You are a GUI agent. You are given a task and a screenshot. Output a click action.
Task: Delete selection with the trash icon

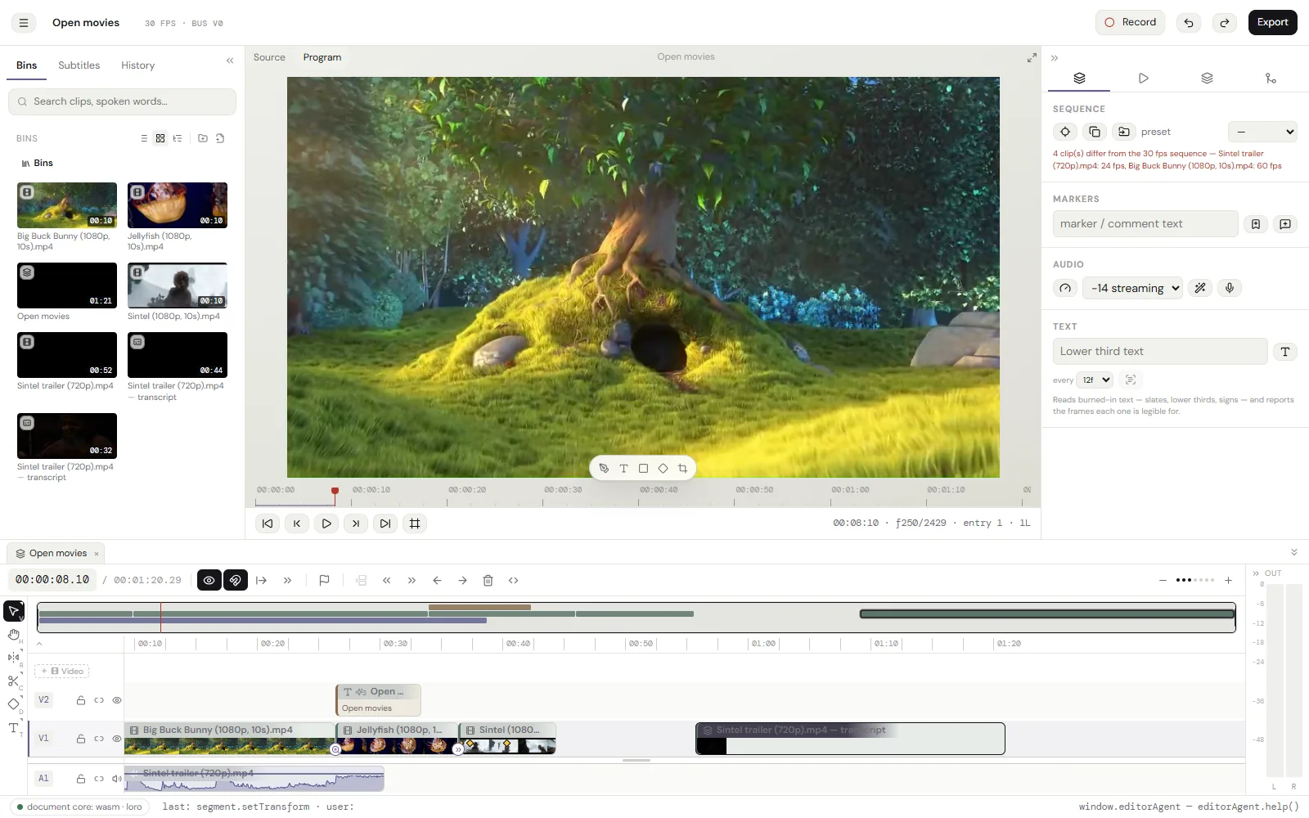coord(488,581)
